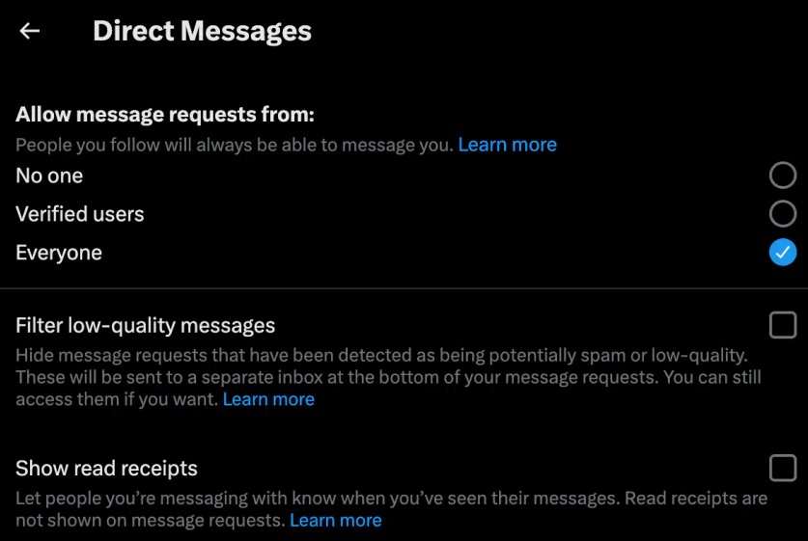Select the 'No one' radio button
808x541 pixels.
coord(782,175)
